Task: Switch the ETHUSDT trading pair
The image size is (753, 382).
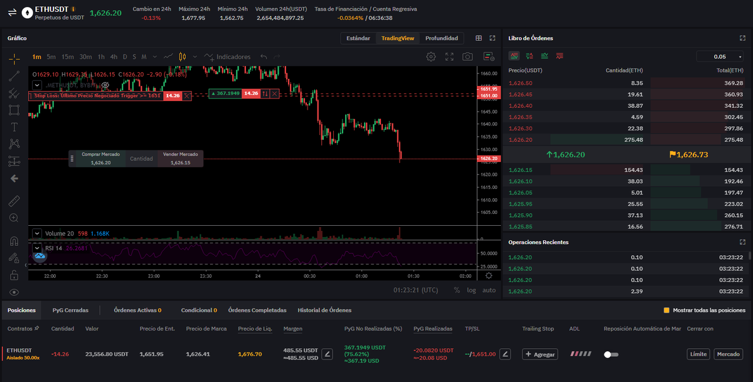Action: click(x=12, y=13)
